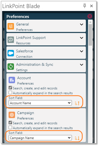Click the orange Campaign target icon
The height and width of the screenshot is (146, 99).
(x=12, y=115)
